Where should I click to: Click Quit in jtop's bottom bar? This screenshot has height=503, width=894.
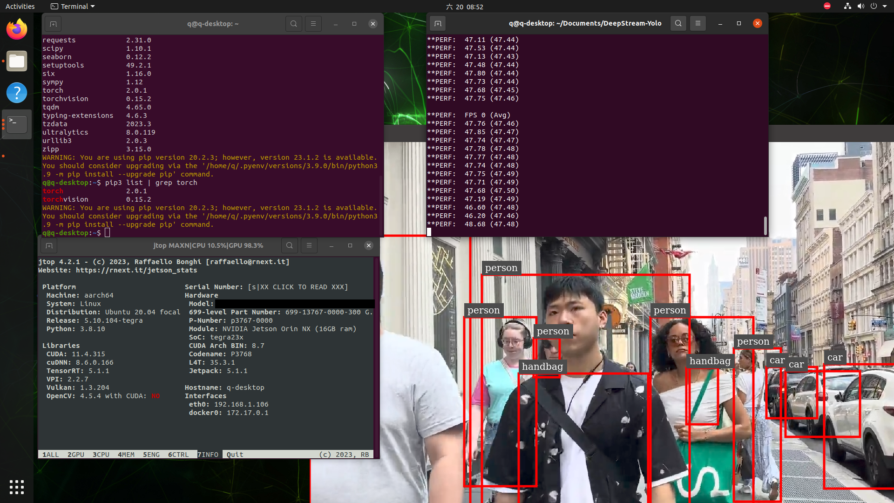coord(234,454)
